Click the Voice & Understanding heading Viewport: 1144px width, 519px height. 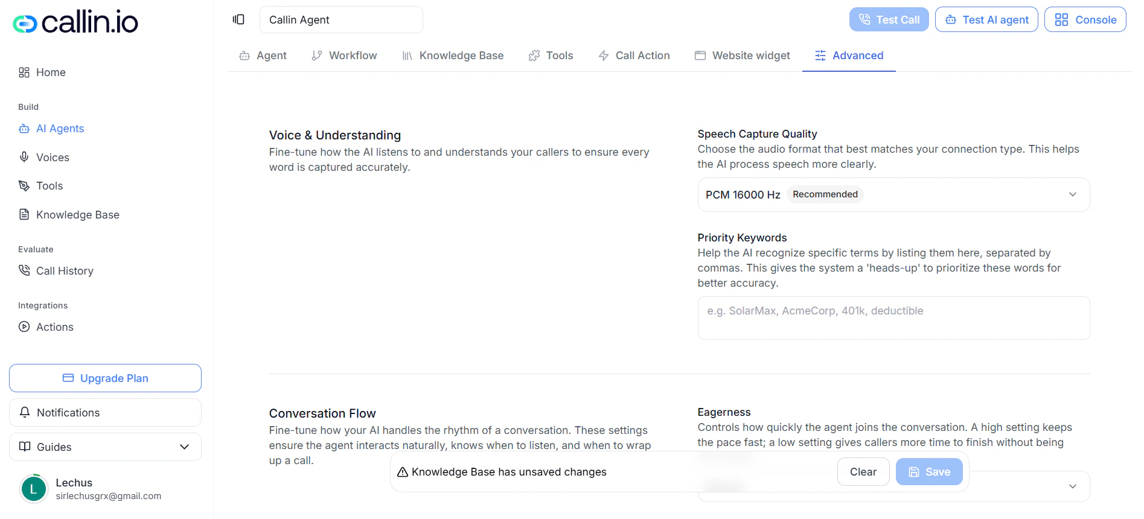[x=335, y=135]
